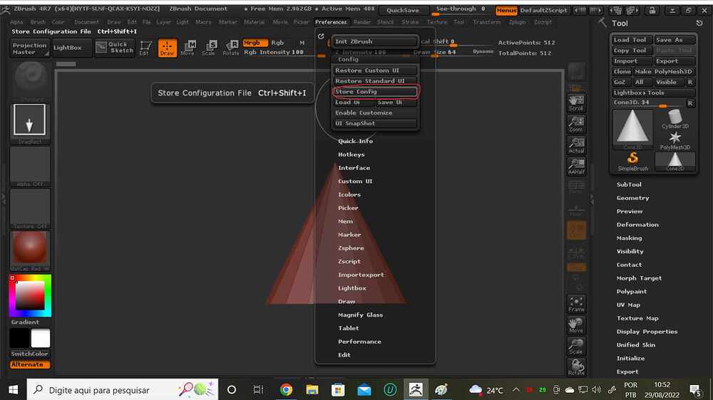Click Make PolyMesh3D button
Image resolution: width=713 pixels, height=400 pixels.
click(x=664, y=72)
